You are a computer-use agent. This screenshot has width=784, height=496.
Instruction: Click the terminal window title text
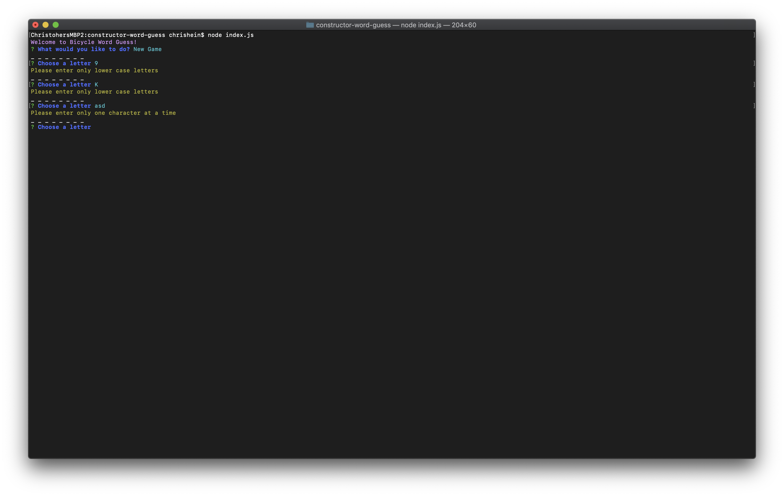[x=396, y=25]
